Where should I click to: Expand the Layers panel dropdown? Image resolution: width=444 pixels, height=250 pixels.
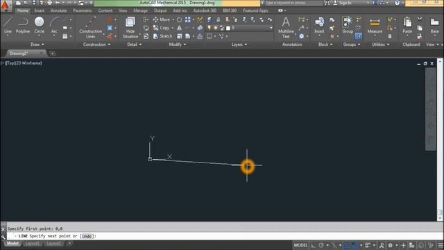coord(239,44)
